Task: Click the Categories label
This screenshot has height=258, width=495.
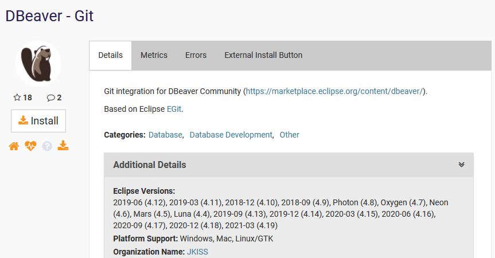Action: tap(124, 135)
